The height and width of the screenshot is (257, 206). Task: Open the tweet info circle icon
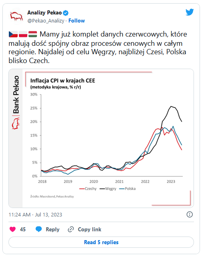pos(190,214)
